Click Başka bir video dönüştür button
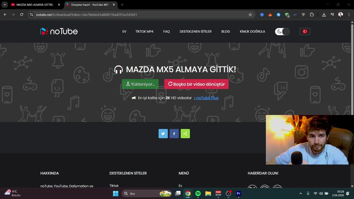 point(196,84)
